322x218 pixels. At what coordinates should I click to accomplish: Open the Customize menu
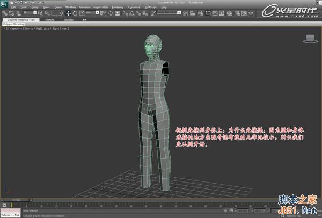click(134, 7)
